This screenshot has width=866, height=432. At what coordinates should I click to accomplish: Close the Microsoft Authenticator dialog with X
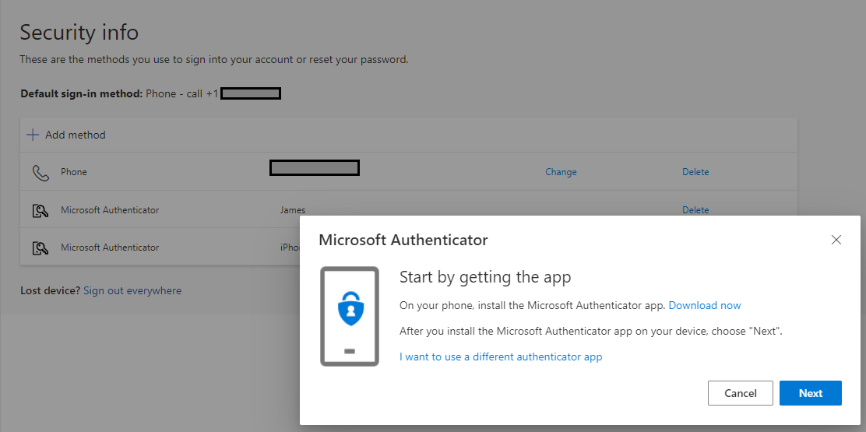click(836, 240)
